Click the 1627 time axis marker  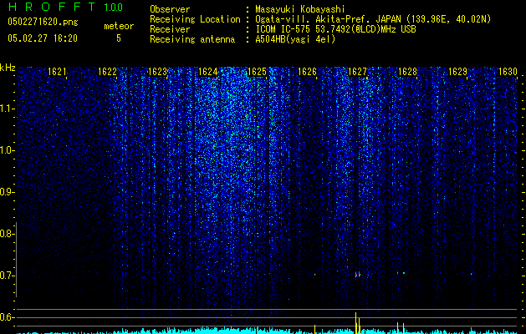point(358,72)
